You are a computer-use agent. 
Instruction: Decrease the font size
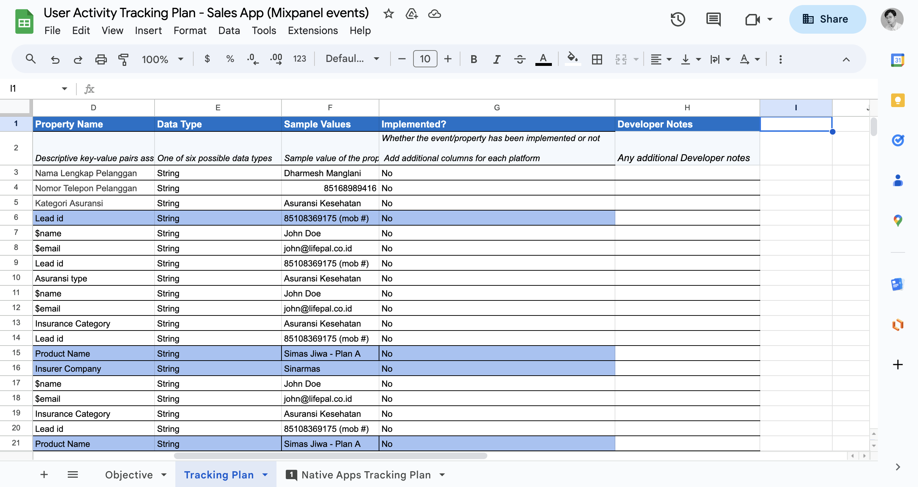pyautogui.click(x=402, y=59)
